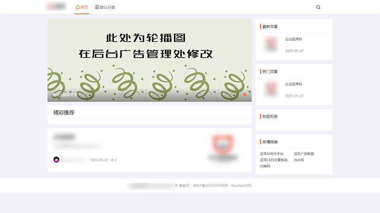Viewport: 380px width, 213px height.
Task: Click the author avatar in the article card
Action: (57, 160)
